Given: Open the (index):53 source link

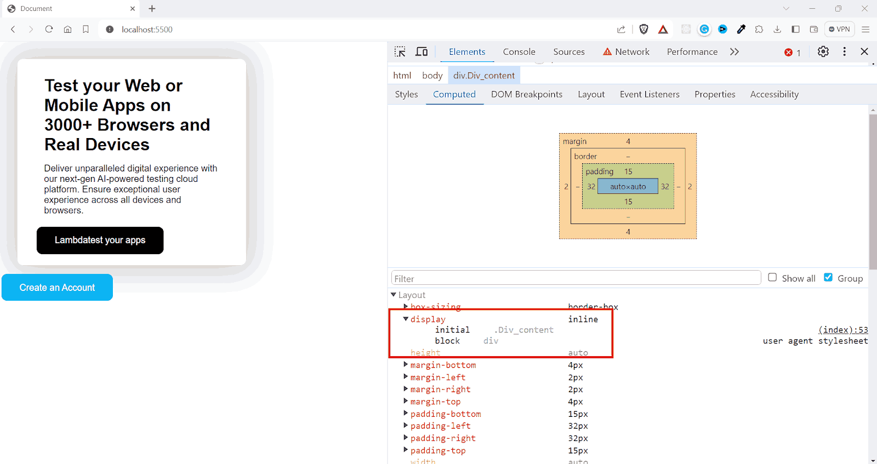Looking at the screenshot, I should tap(843, 330).
